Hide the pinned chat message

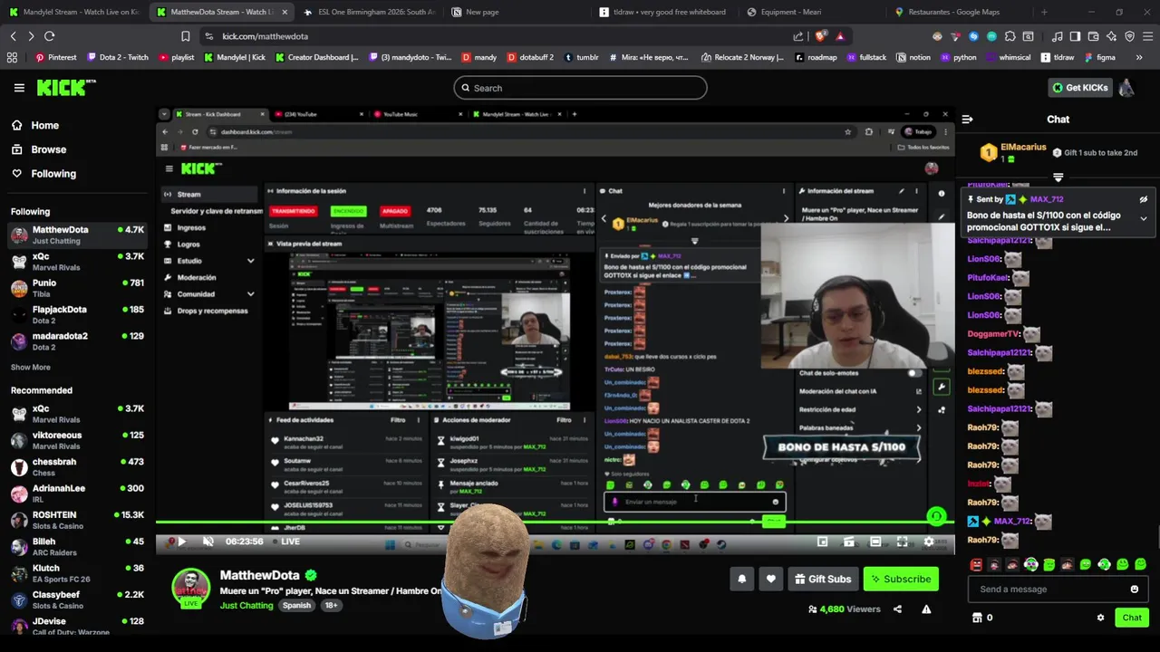1144,199
